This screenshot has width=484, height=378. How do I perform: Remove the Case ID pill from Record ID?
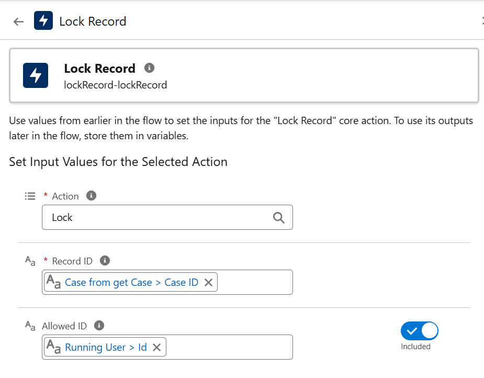[x=208, y=283]
